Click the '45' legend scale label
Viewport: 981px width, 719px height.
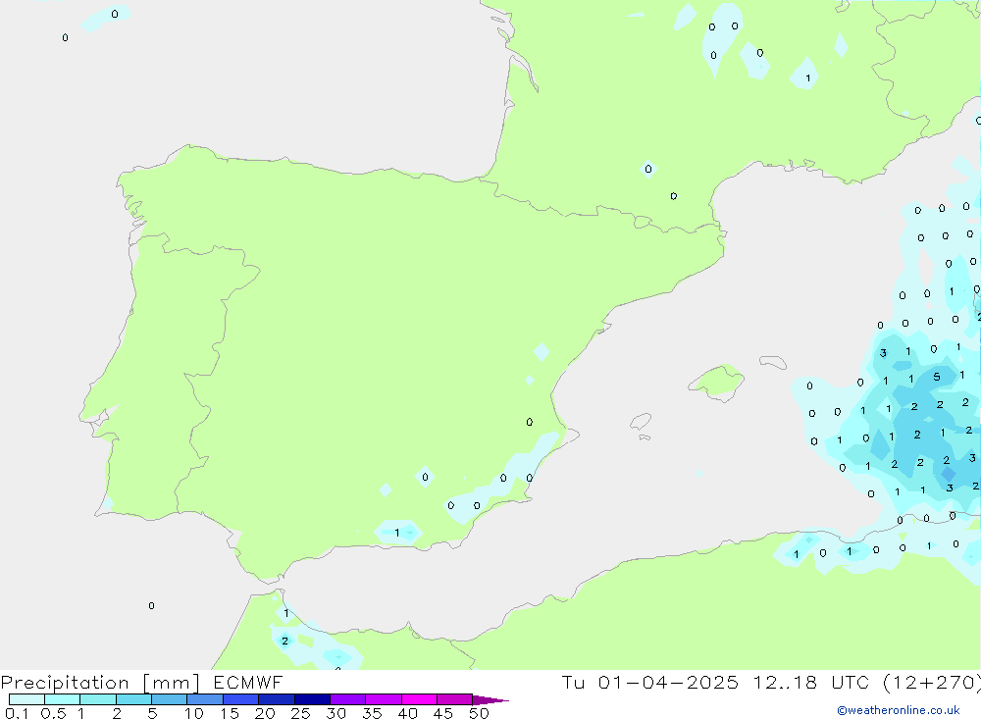(443, 713)
